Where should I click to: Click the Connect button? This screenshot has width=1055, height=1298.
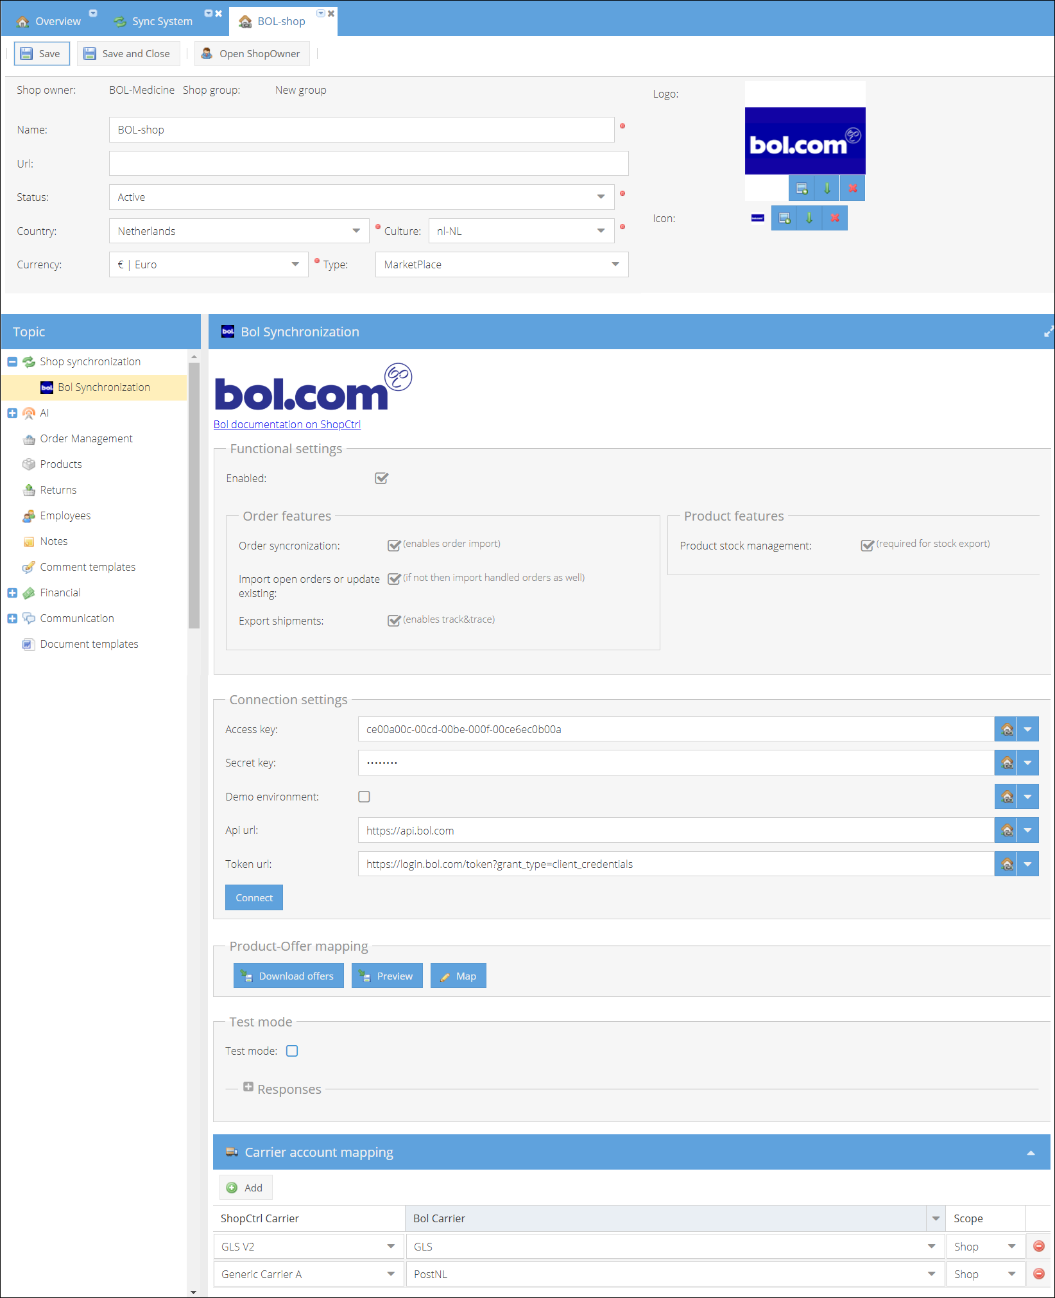pyautogui.click(x=254, y=897)
